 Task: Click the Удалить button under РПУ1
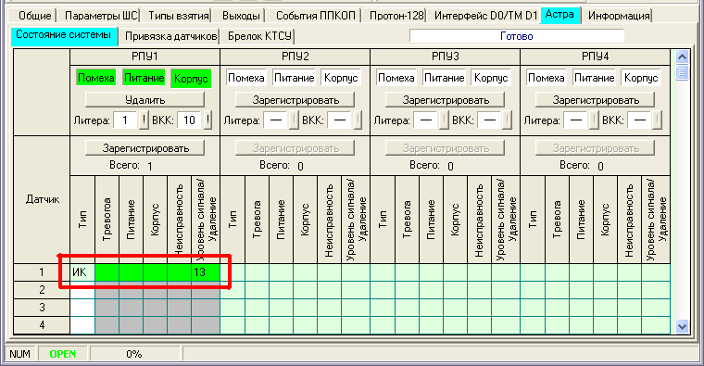145,100
